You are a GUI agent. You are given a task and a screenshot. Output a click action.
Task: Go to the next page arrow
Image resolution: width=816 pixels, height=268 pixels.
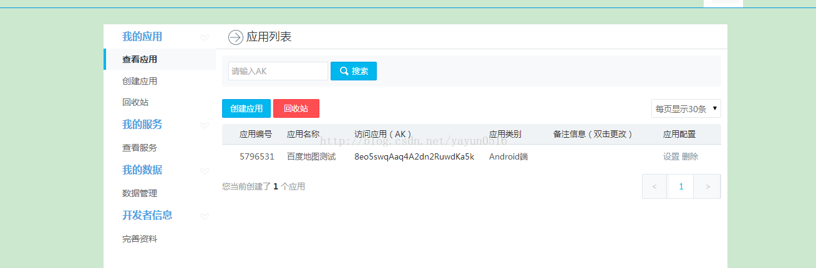707,186
